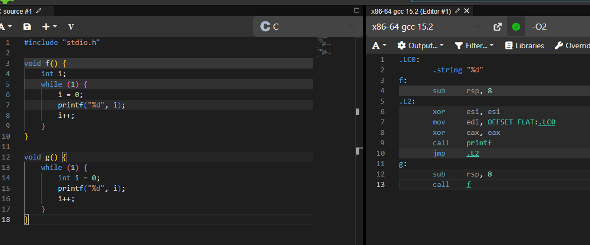
Task: Open the source editor font size menu
Action: point(5,27)
